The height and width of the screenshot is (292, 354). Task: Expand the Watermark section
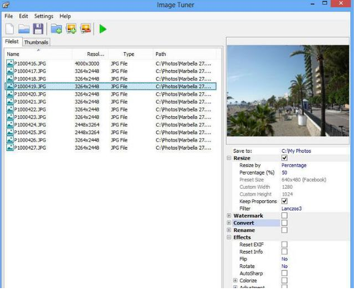pyautogui.click(x=229, y=216)
